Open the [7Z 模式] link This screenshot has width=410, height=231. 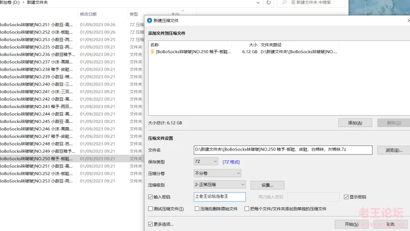[x=231, y=162]
